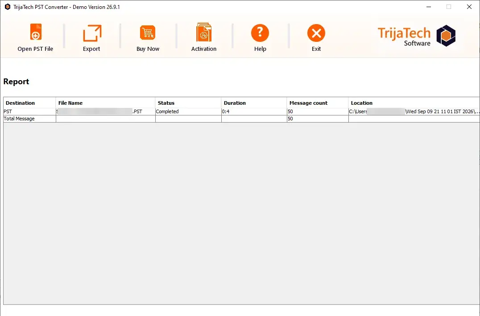Click the 0:4 duration cell
Viewport: 480px width, 316px height.
(x=254, y=111)
